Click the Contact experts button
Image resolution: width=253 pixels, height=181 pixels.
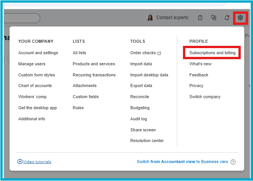(172, 18)
